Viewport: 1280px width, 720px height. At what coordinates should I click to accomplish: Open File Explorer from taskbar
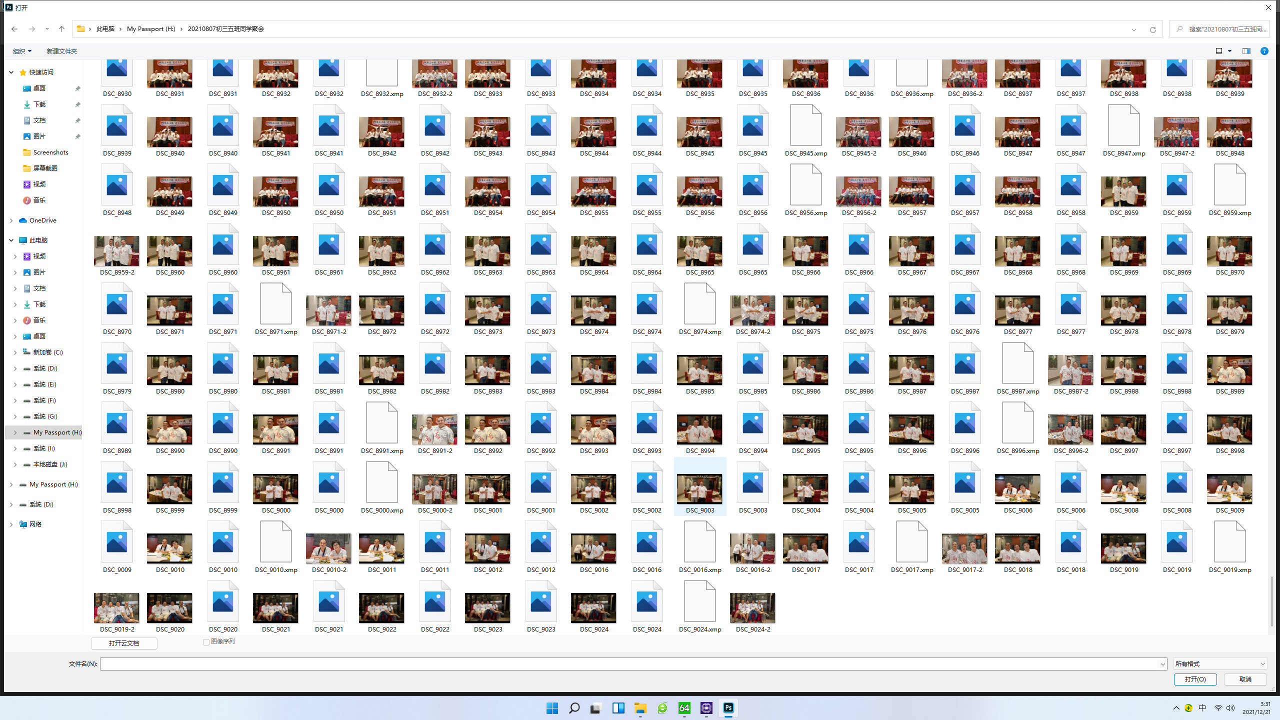point(640,707)
